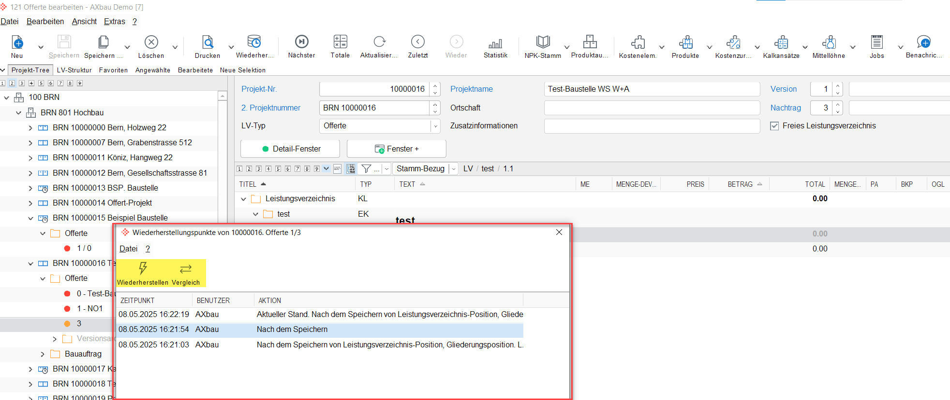The height and width of the screenshot is (400, 950).
Task: Open Datei menu in Wiederherstellungspunkte dialog
Action: [129, 248]
